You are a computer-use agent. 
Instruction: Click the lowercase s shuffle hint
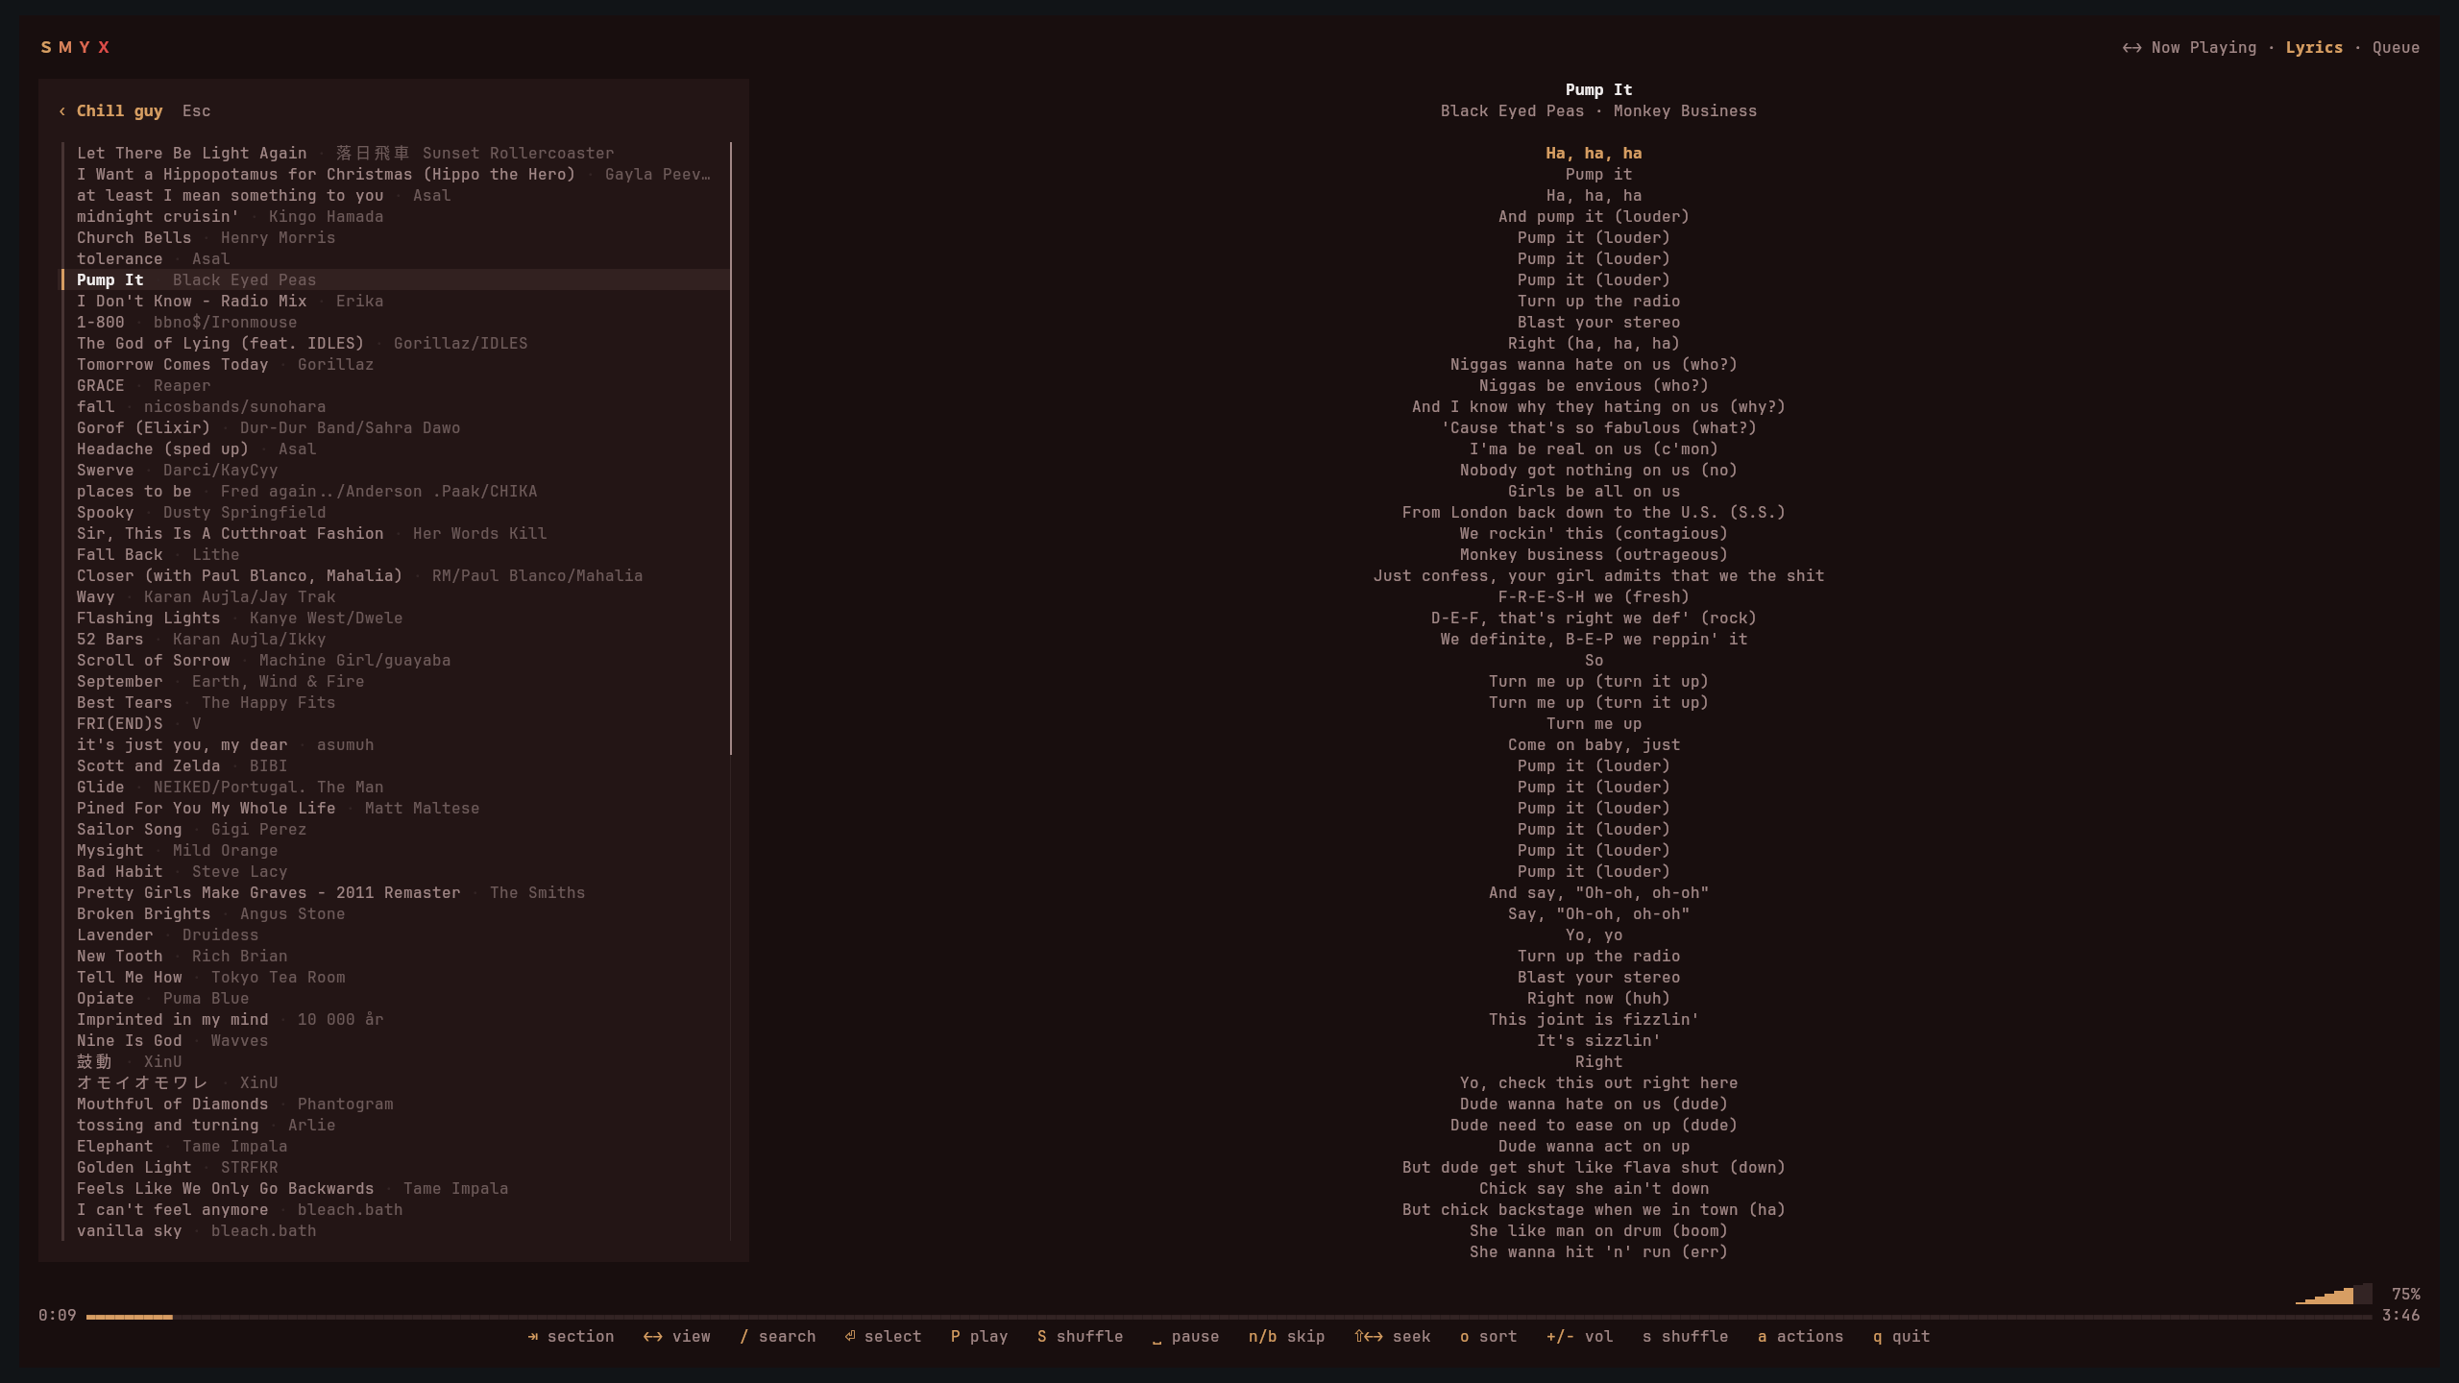[1685, 1337]
